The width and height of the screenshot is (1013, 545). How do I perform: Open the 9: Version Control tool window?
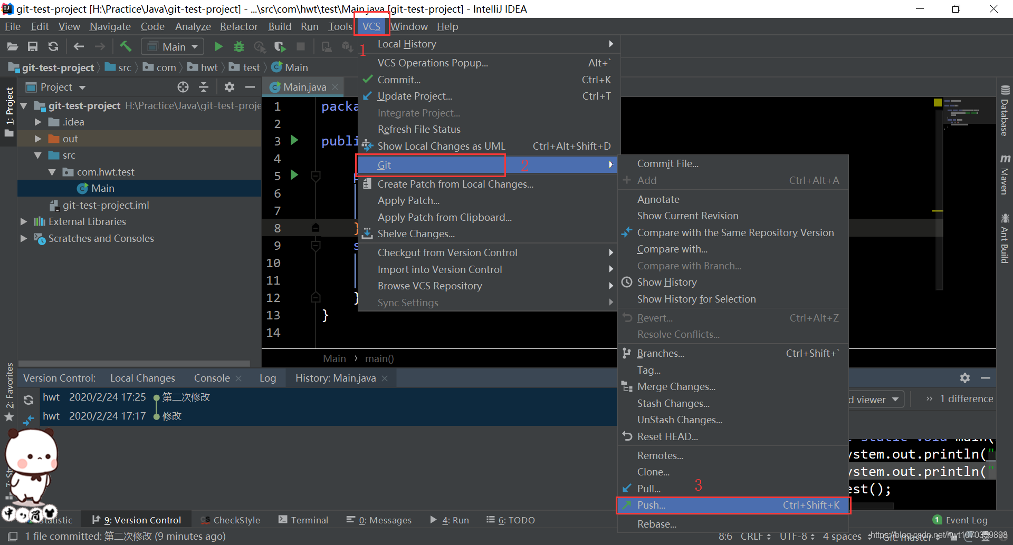tap(137, 520)
